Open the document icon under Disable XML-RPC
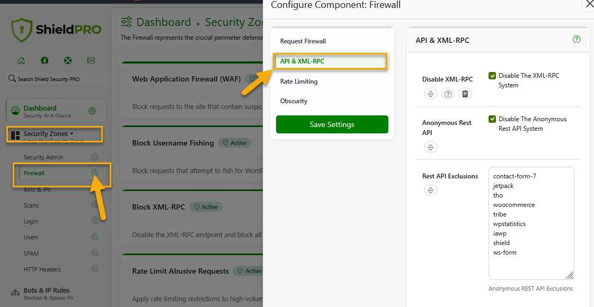The height and width of the screenshot is (307, 594). pyautogui.click(x=465, y=94)
